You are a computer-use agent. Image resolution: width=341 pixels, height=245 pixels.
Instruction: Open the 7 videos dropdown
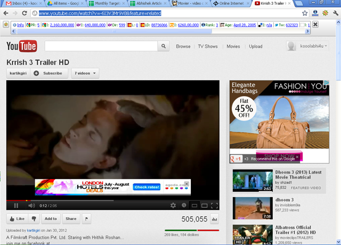pos(85,73)
